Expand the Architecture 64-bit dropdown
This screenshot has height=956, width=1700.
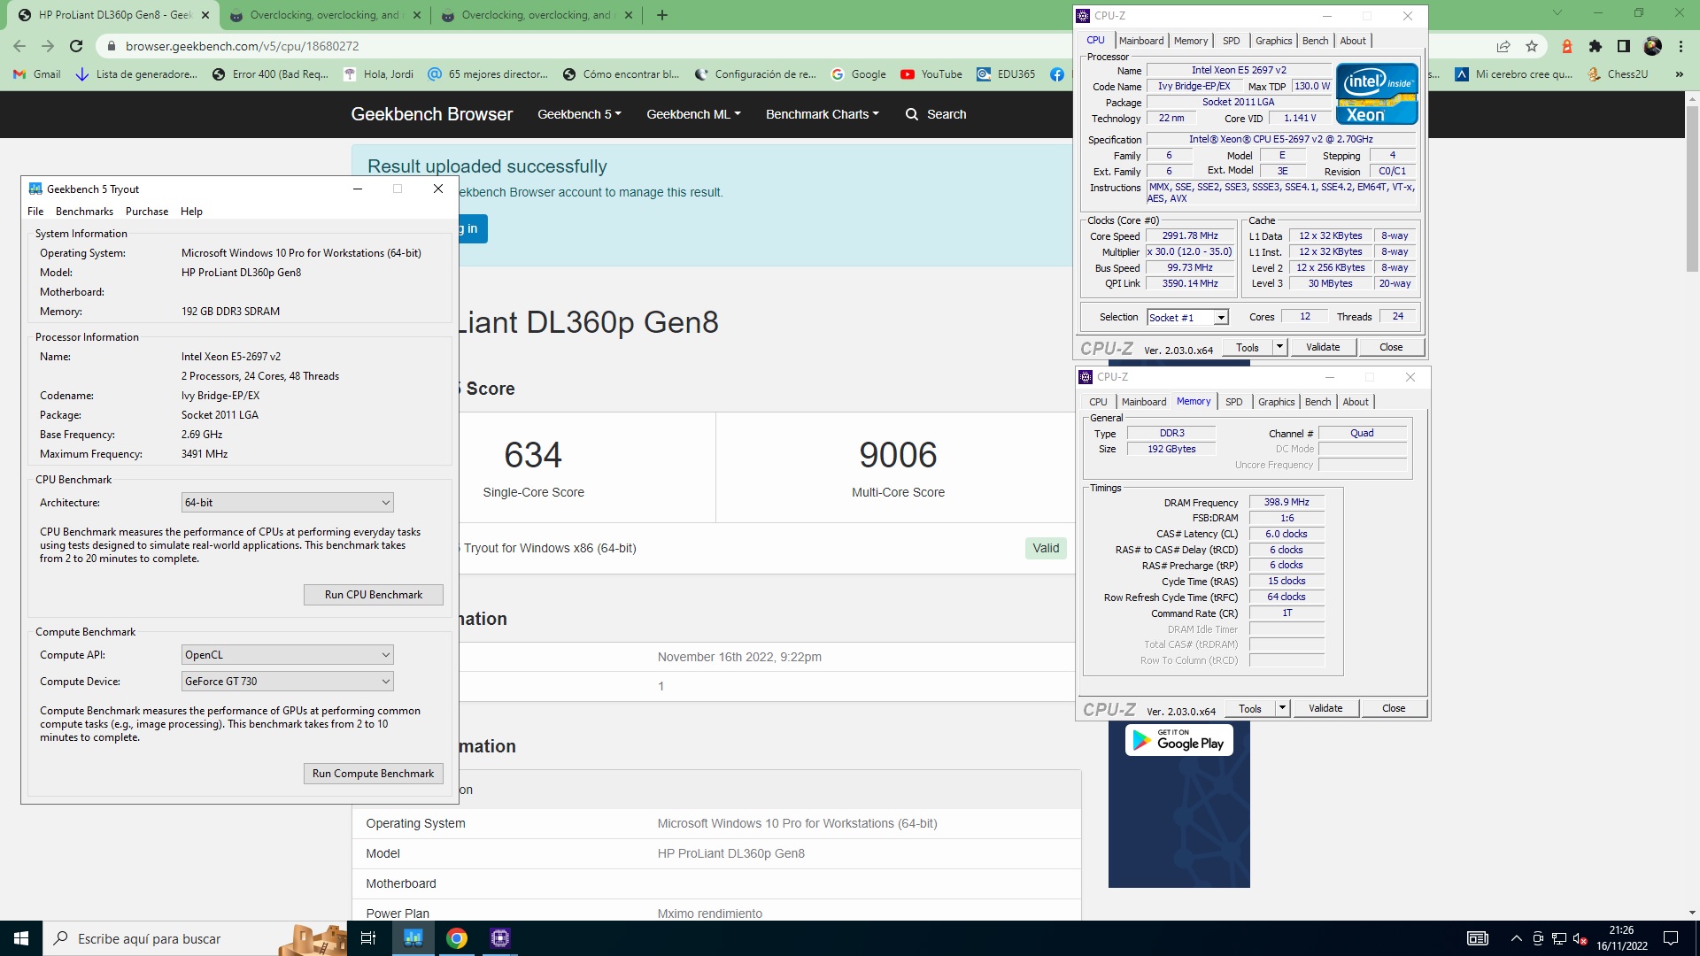287,503
